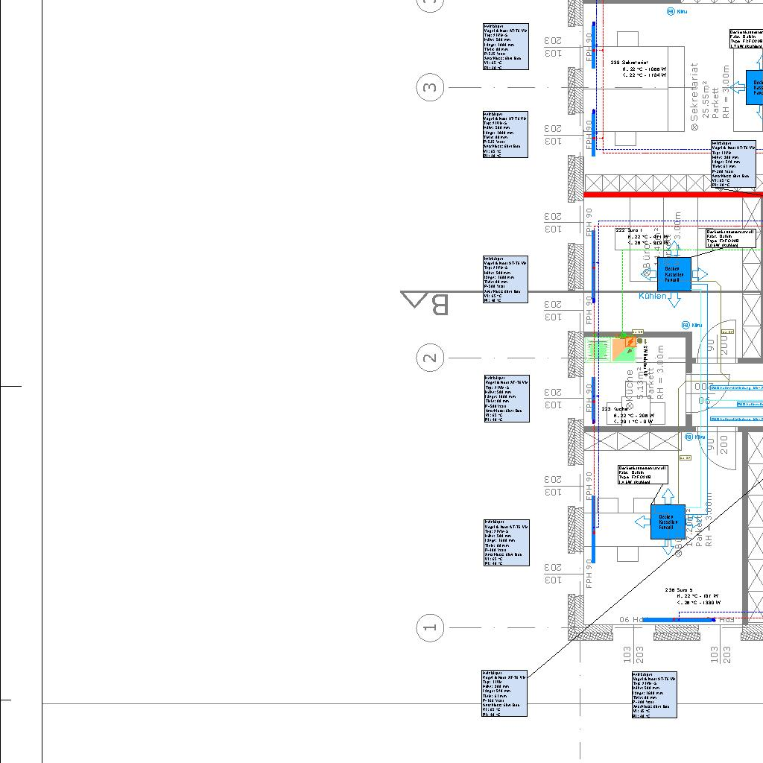Select grid axis bubble 2
763x763 pixels.
coord(430,358)
